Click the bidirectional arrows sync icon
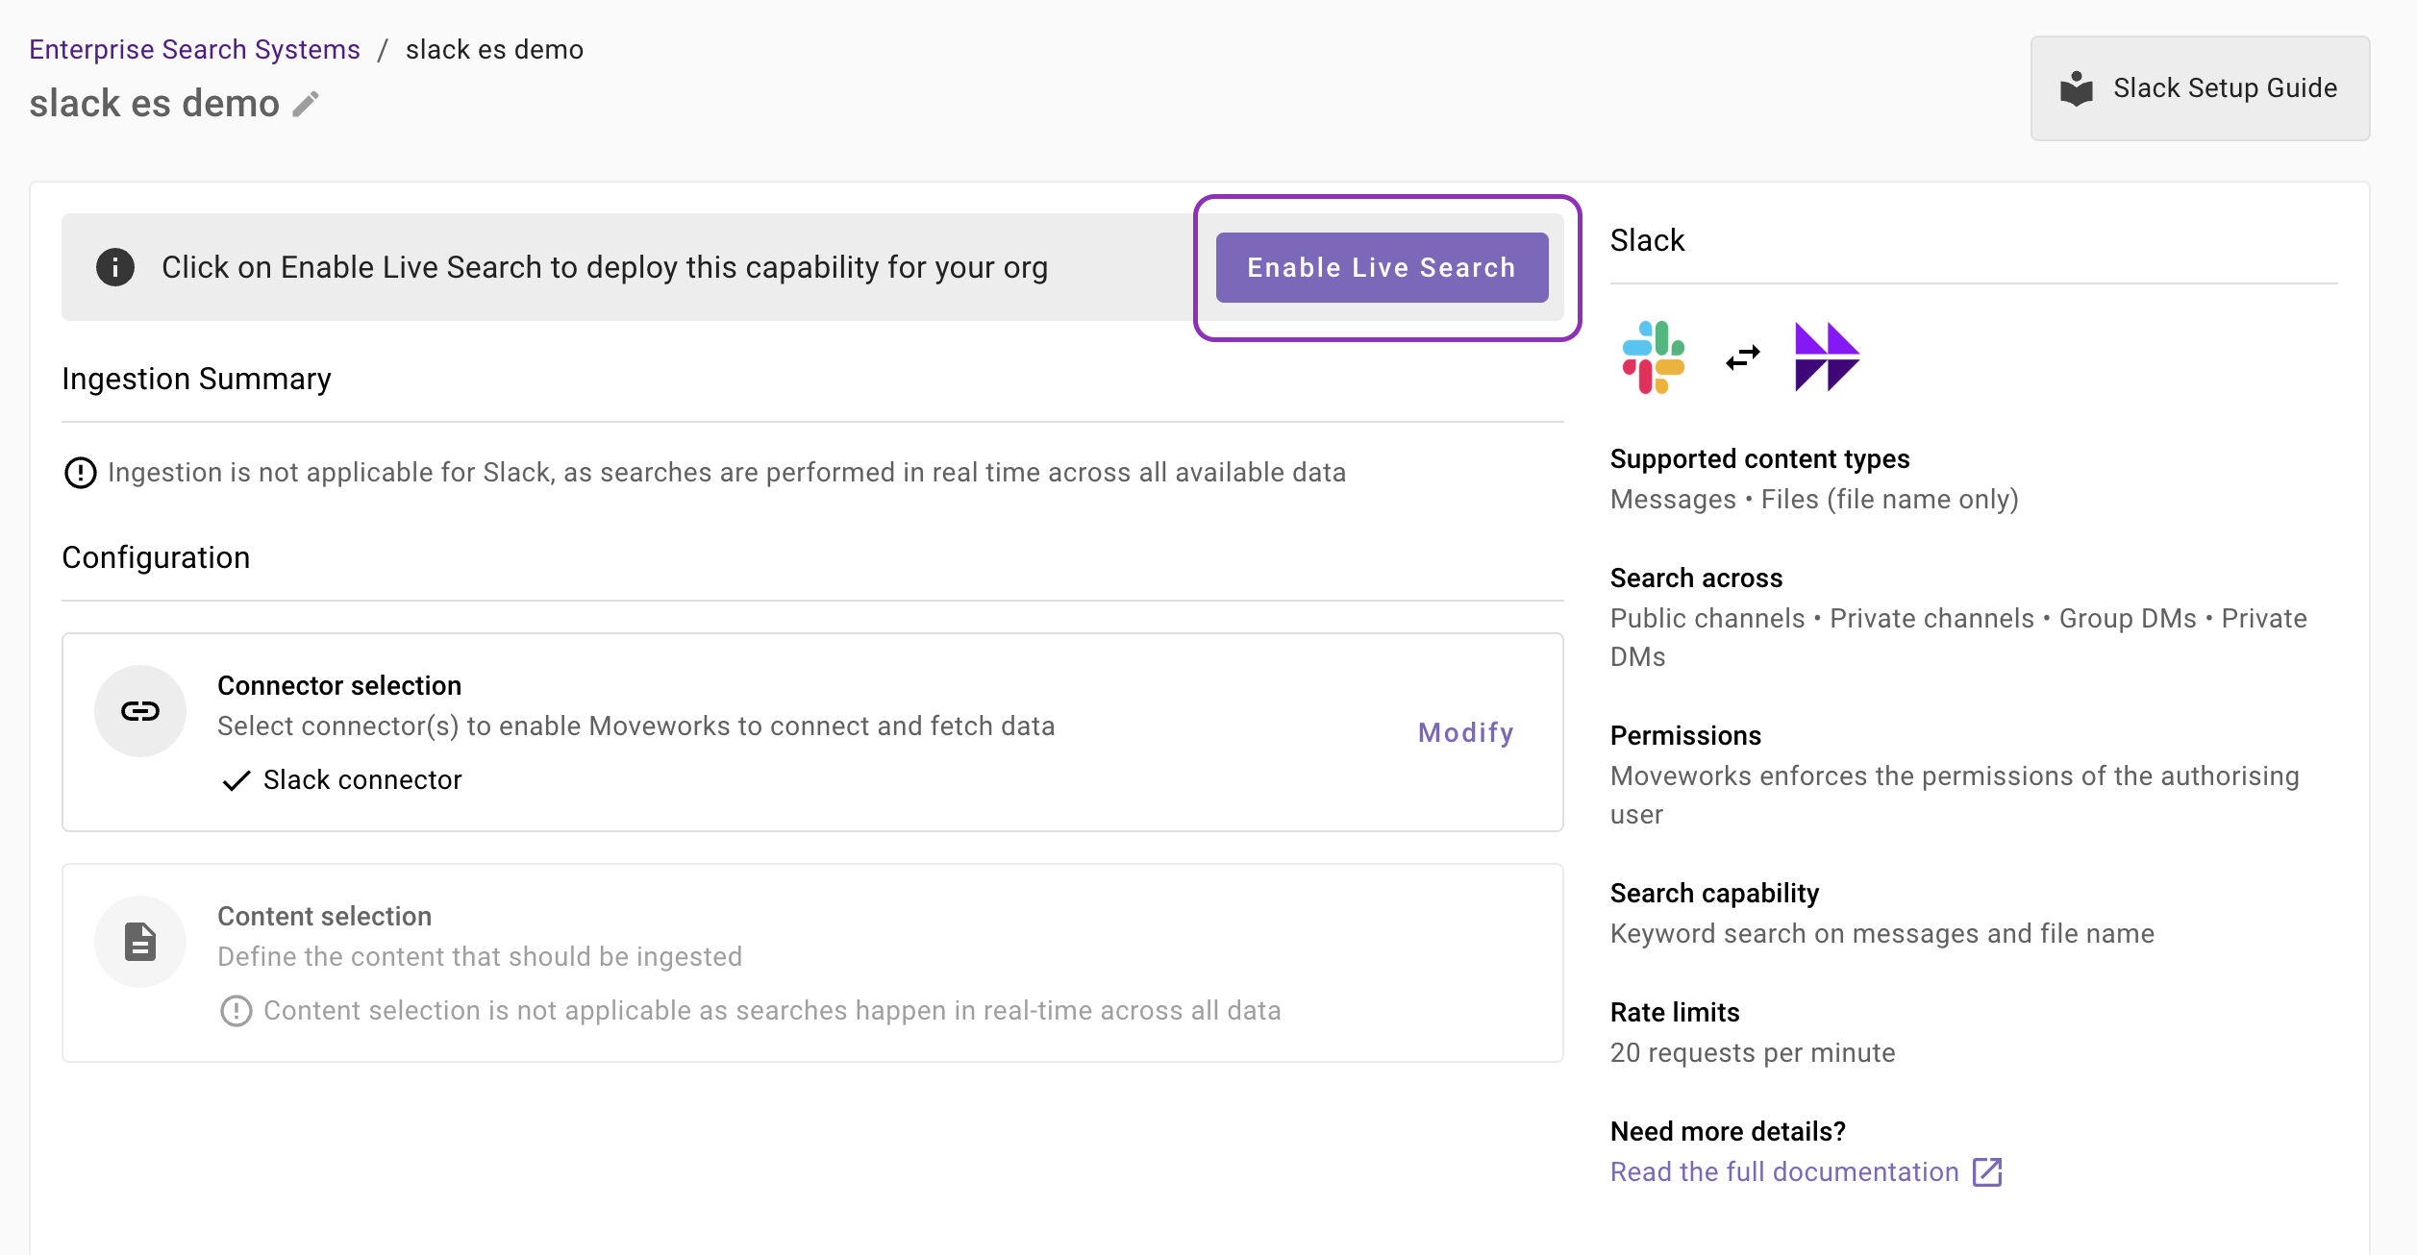 click(1742, 357)
